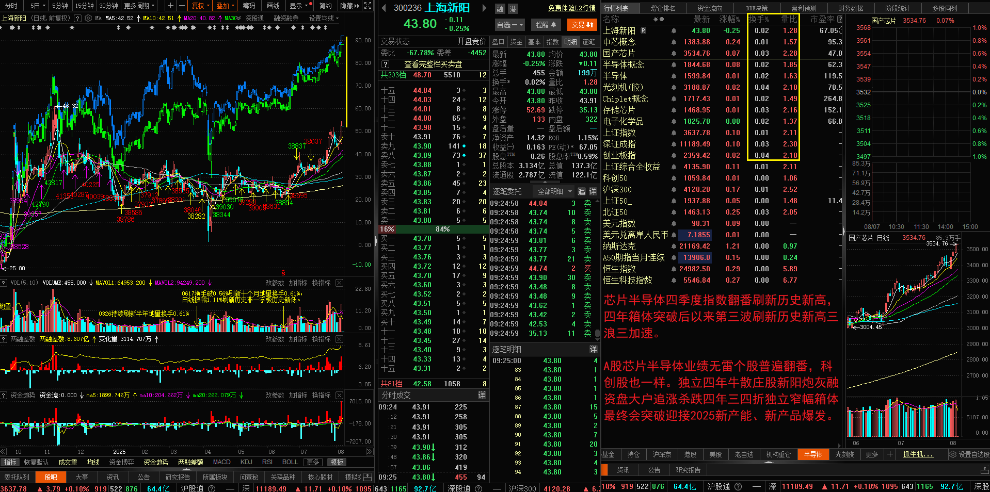The image size is (990, 492).
Task: Add a new watchlist tab with plus icon
Action: click(890, 454)
